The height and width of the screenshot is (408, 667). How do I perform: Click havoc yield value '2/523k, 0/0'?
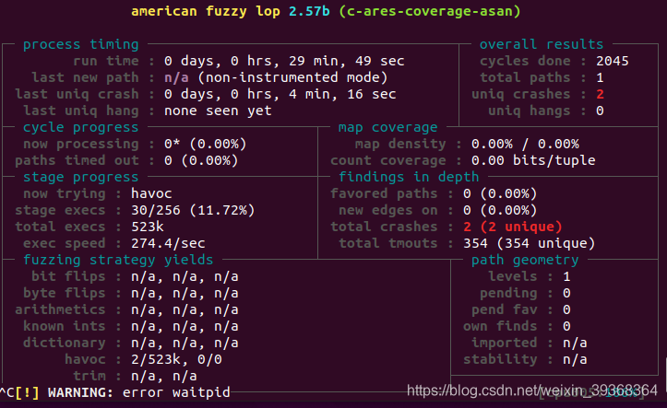[176, 359]
